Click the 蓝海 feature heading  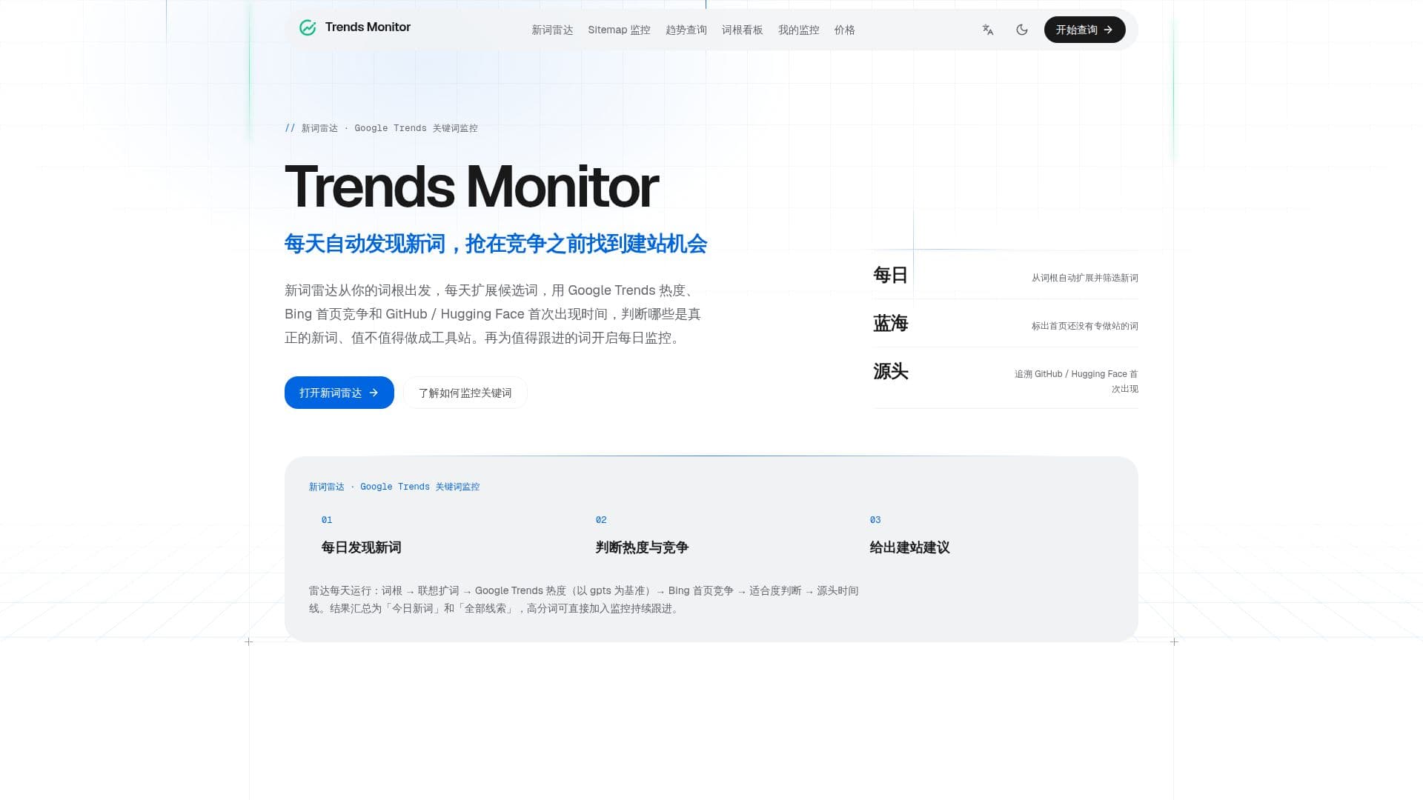[x=890, y=323]
